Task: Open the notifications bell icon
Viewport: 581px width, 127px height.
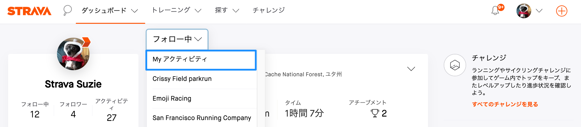Action: (495, 11)
